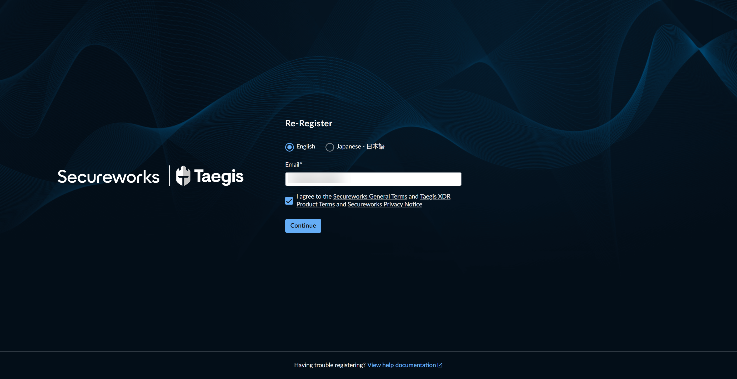Click the Taegis helmet logo icon
The width and height of the screenshot is (737, 379).
coord(183,176)
